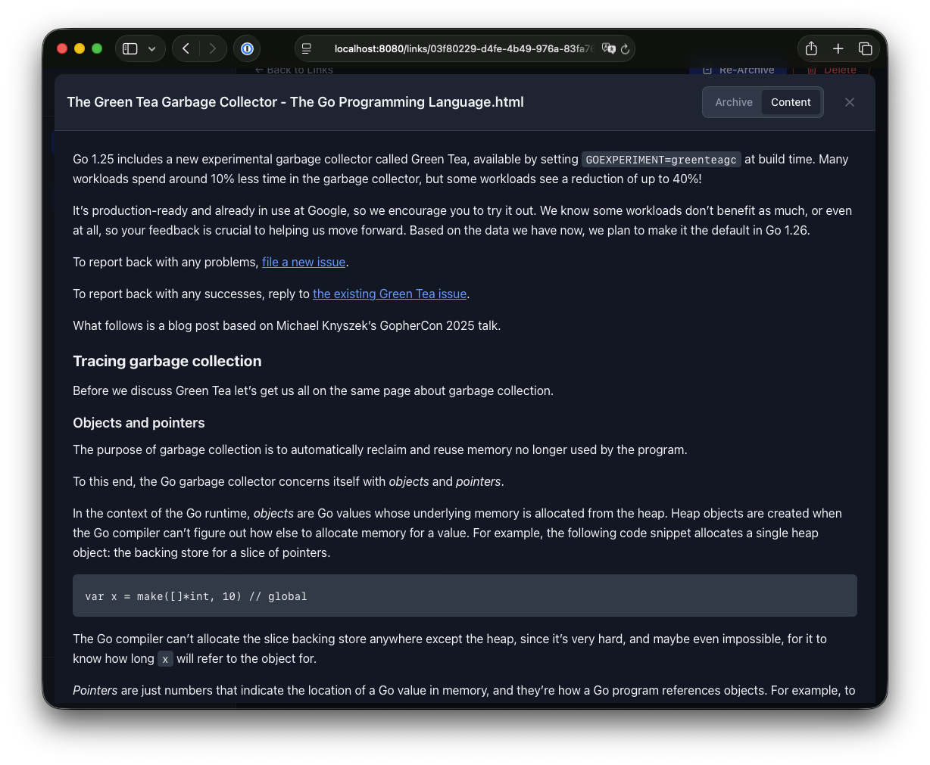The image size is (930, 765).
Task: Open the 'file a new issue' link
Action: 304,262
